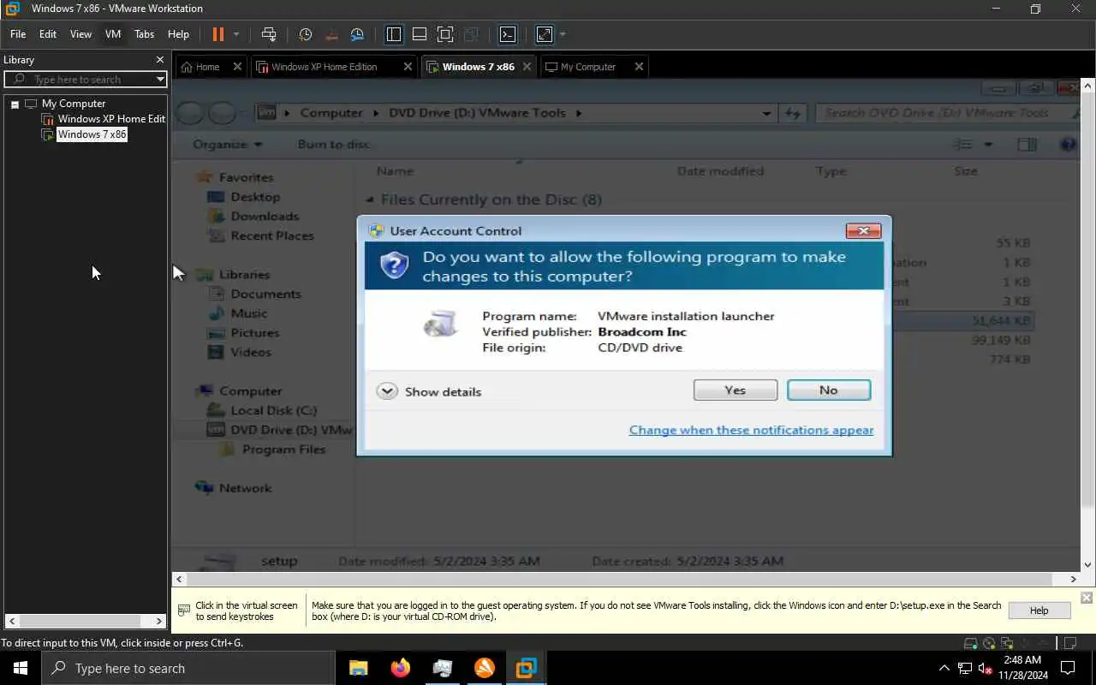Open the stretch options dropdown arrow

[563, 34]
